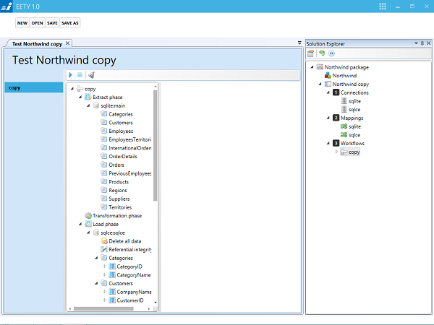Click the Run workflow play icon

pos(70,75)
